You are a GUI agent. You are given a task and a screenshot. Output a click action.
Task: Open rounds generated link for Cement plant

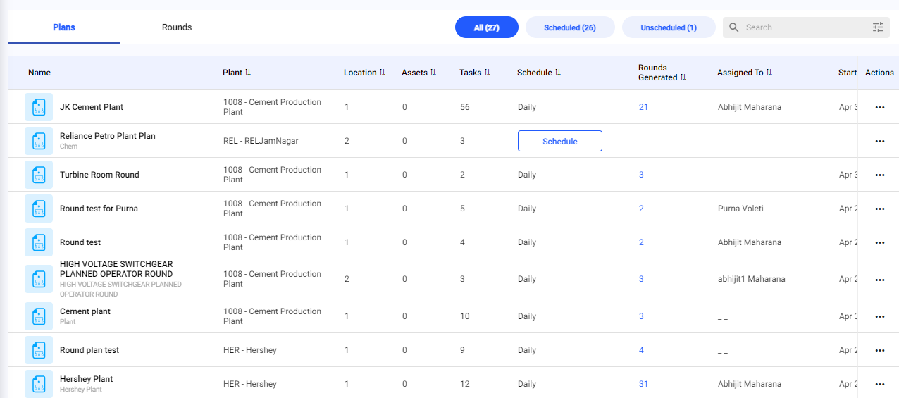(641, 316)
